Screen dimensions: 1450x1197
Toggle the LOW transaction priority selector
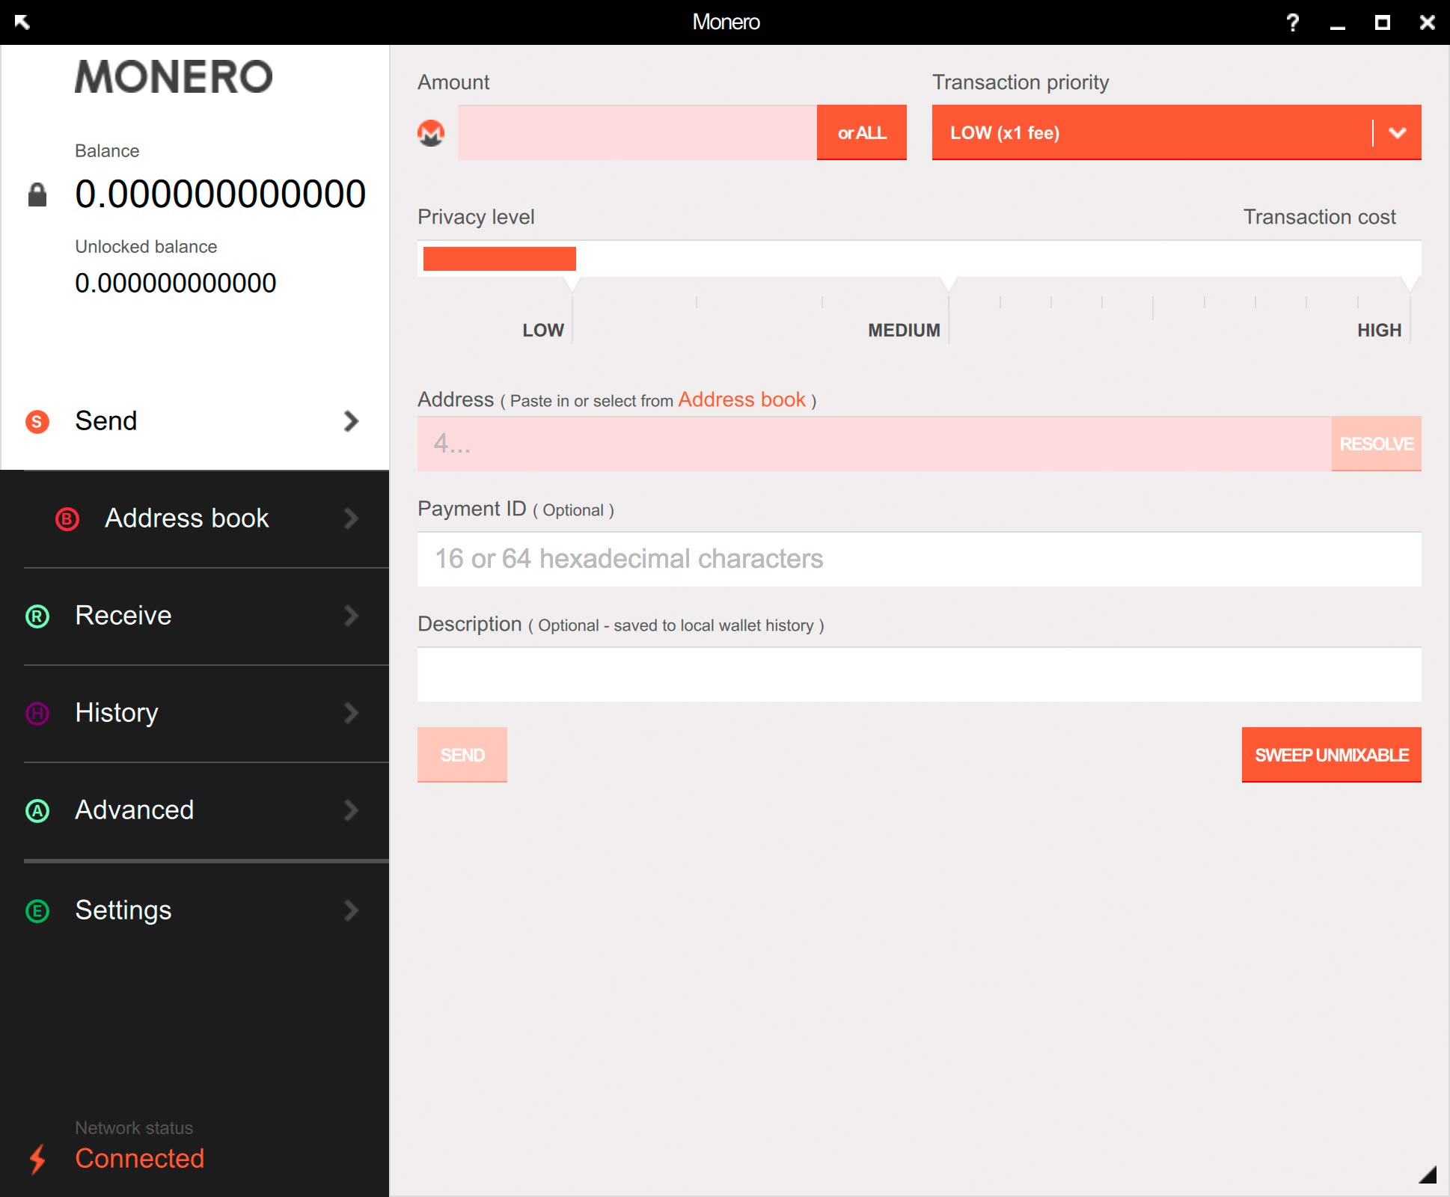point(1396,132)
